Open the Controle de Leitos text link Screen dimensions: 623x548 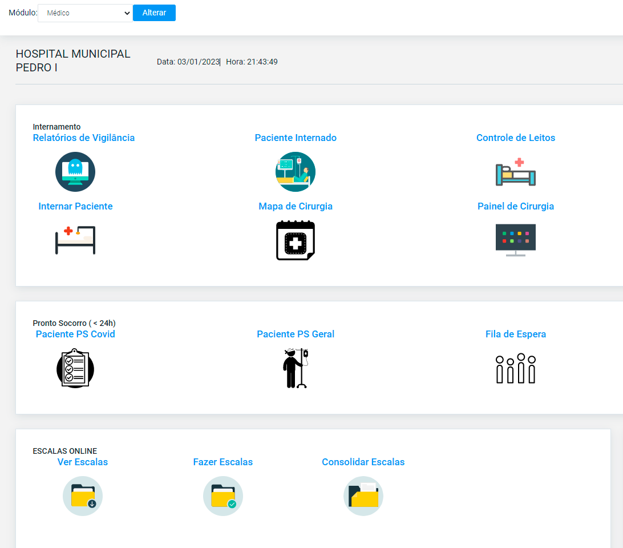tap(516, 138)
